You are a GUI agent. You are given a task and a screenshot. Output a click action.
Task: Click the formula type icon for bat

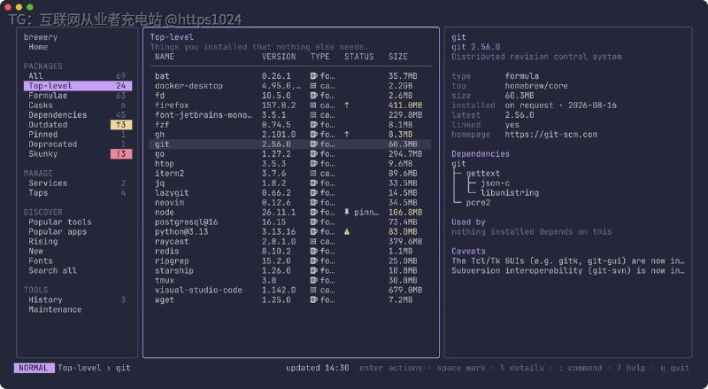314,76
